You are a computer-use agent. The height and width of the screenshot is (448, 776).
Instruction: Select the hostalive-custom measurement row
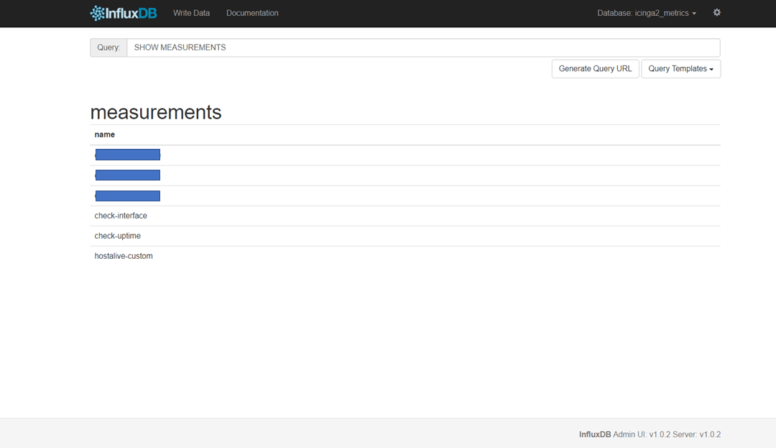[405, 256]
